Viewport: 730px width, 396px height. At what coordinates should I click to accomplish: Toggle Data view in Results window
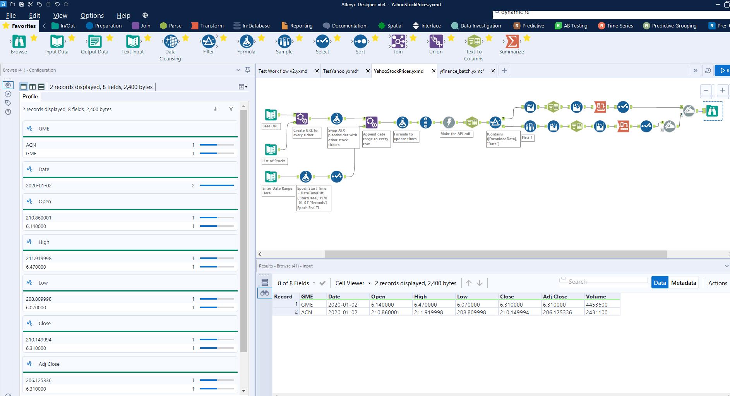click(x=660, y=283)
